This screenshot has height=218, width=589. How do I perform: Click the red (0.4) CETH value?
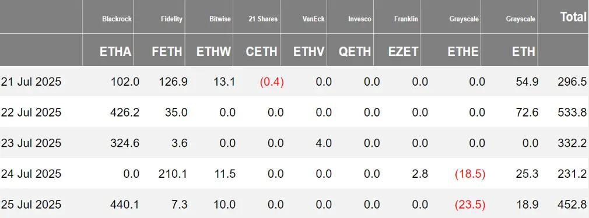pyautogui.click(x=272, y=82)
